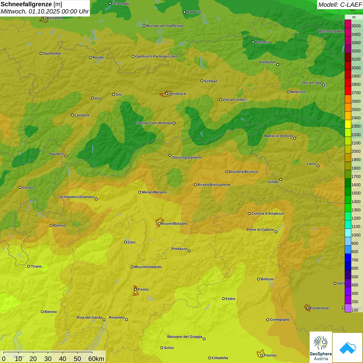Click the Bruneck/Brunico label

pos(244,172)
